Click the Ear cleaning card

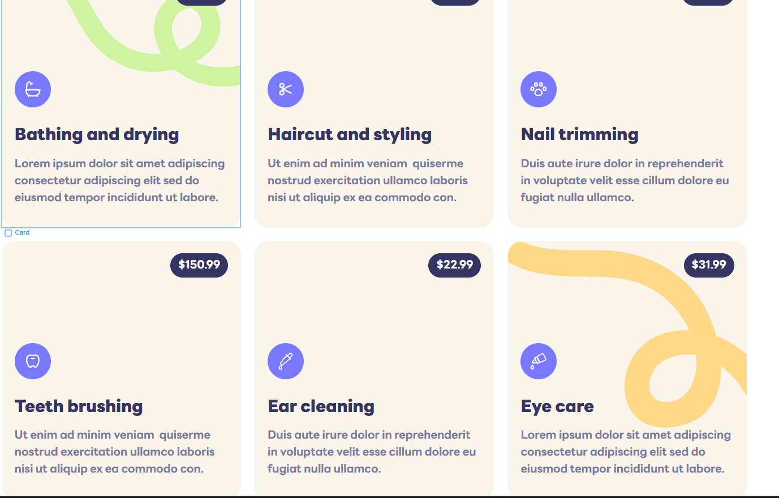(x=374, y=367)
